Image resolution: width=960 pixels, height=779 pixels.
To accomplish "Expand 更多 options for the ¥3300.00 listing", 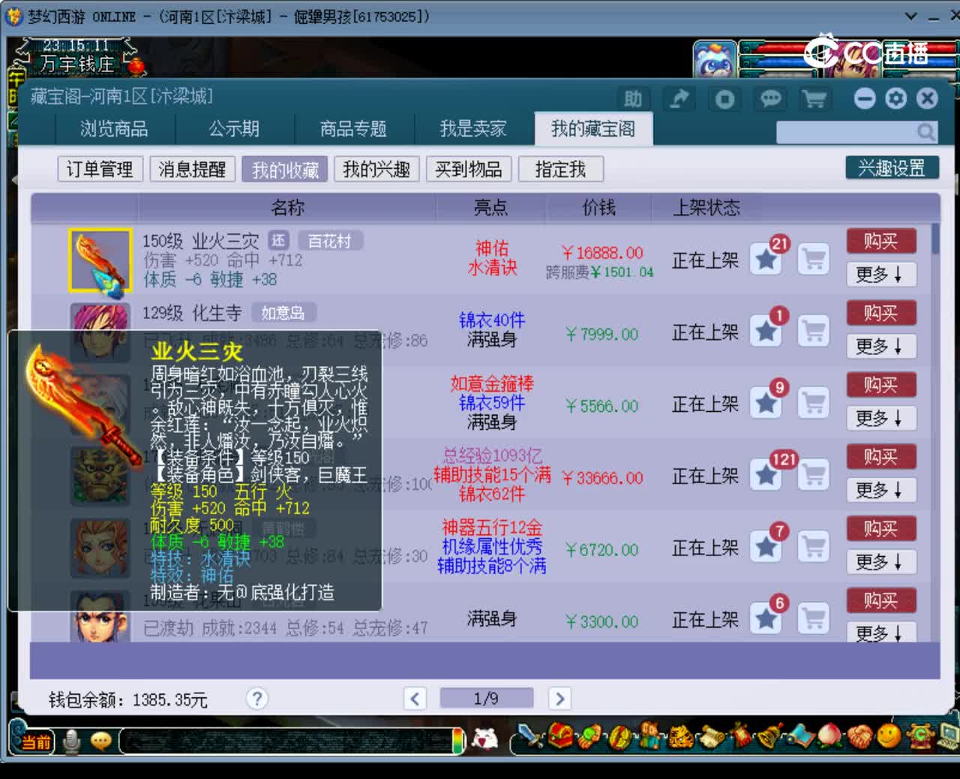I will (x=881, y=632).
